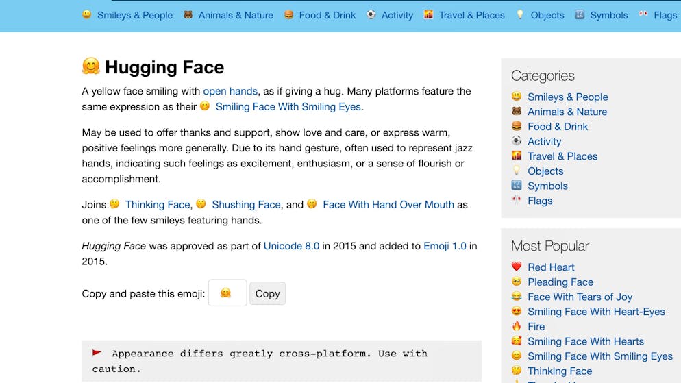Click the soccer ball icon in top navigation
Image resolution: width=681 pixels, height=383 pixels.
tap(371, 14)
